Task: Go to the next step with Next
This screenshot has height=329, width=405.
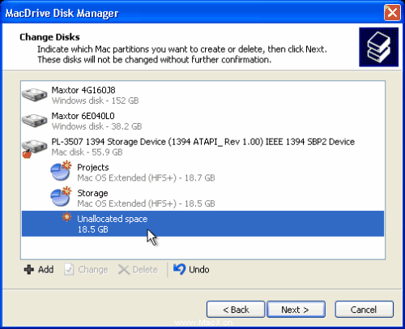Action: (296, 310)
